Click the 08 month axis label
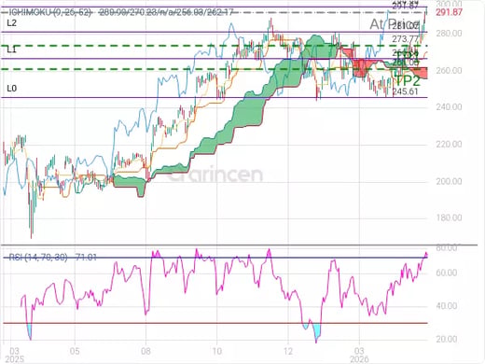Screen dimensions: 485x364 tap(145, 352)
